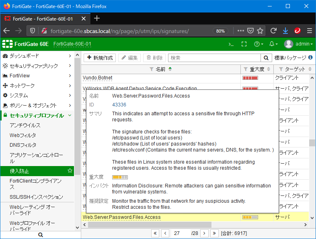The height and width of the screenshot is (239, 316).
Task: Expand FortiView menu
Action: pyautogui.click(x=37, y=75)
